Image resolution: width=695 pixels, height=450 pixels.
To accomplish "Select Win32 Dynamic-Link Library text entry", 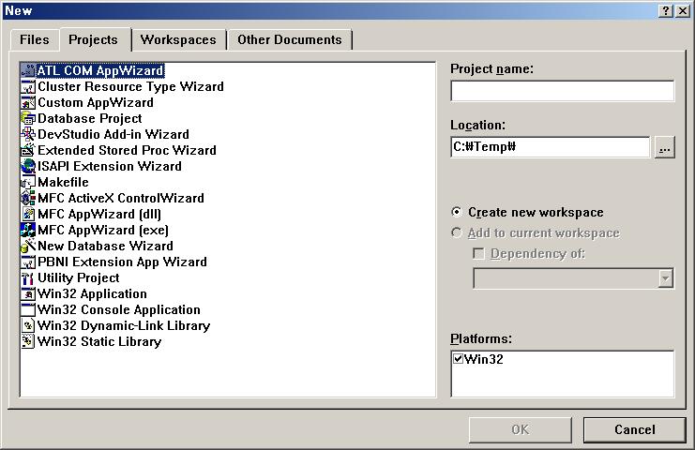I will point(124,325).
